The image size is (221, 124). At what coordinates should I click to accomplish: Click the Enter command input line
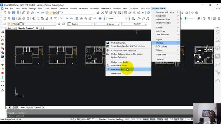(x=100, y=116)
